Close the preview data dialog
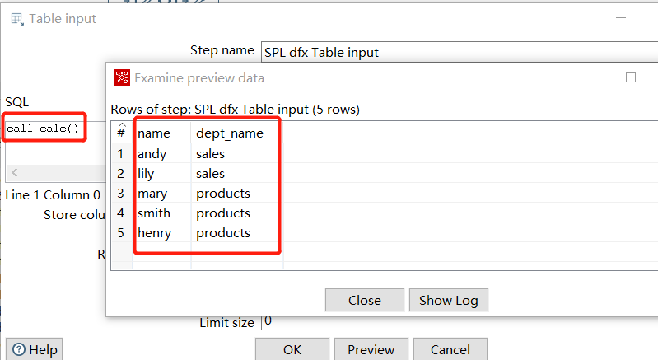This screenshot has height=360, width=658. click(x=364, y=300)
